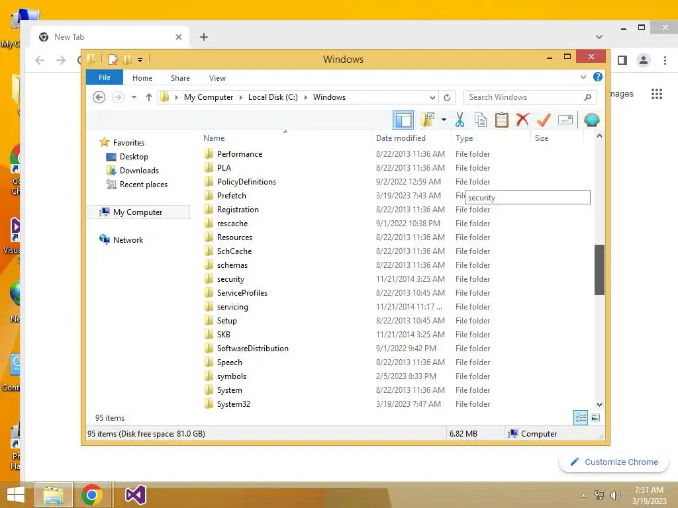Select Local Disk (C:) breadcrumb

click(x=273, y=97)
